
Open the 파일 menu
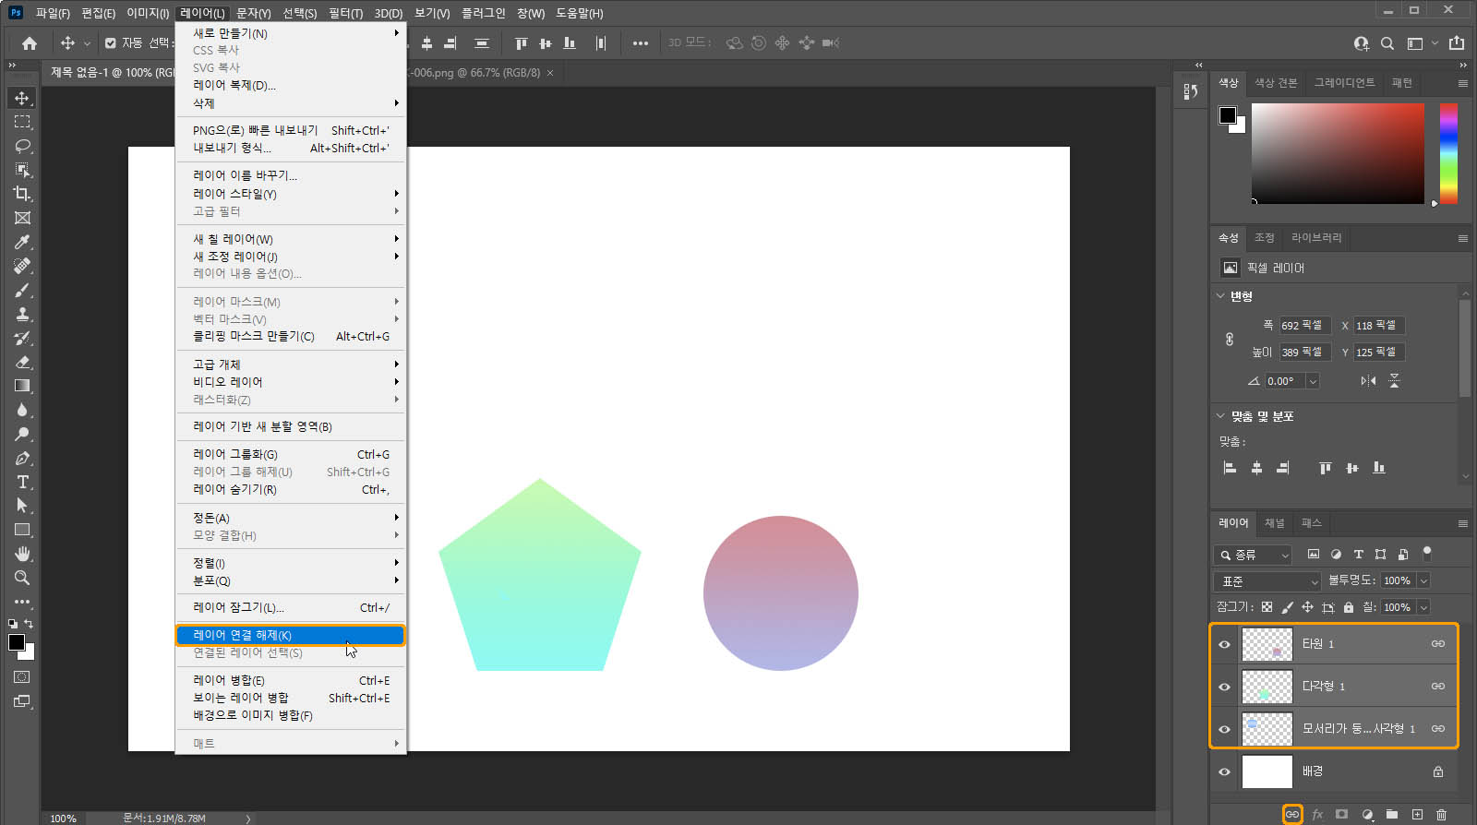click(x=53, y=13)
